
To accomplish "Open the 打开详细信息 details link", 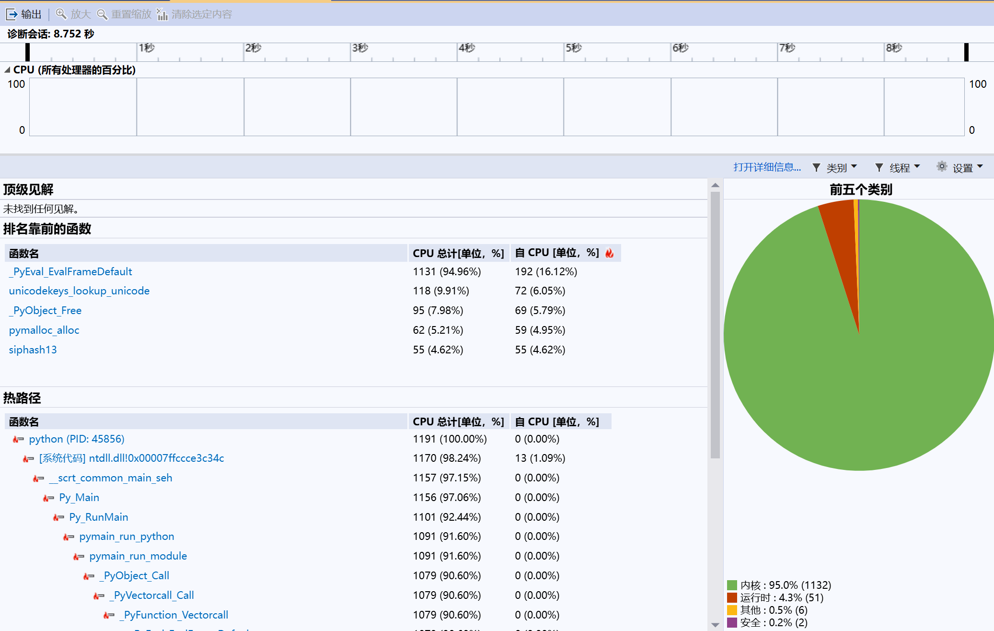I will (x=767, y=167).
